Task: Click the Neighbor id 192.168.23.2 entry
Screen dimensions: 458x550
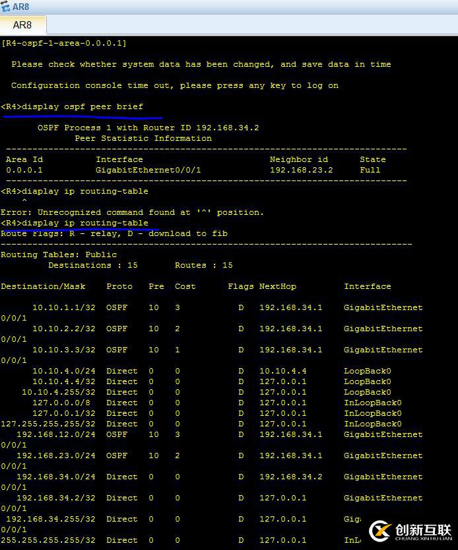Action: pyautogui.click(x=301, y=170)
